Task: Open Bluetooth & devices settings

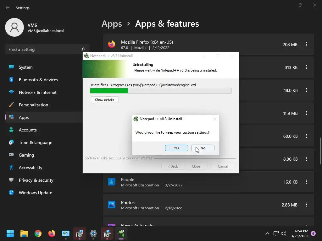Action: 44,80
